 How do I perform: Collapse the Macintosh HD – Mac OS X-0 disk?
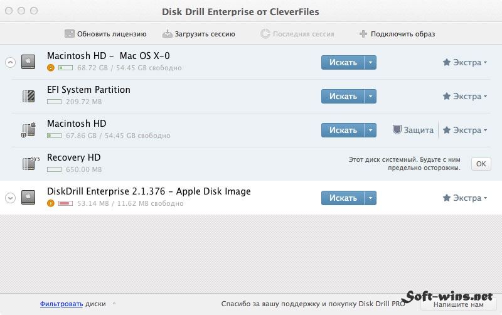(x=10, y=62)
